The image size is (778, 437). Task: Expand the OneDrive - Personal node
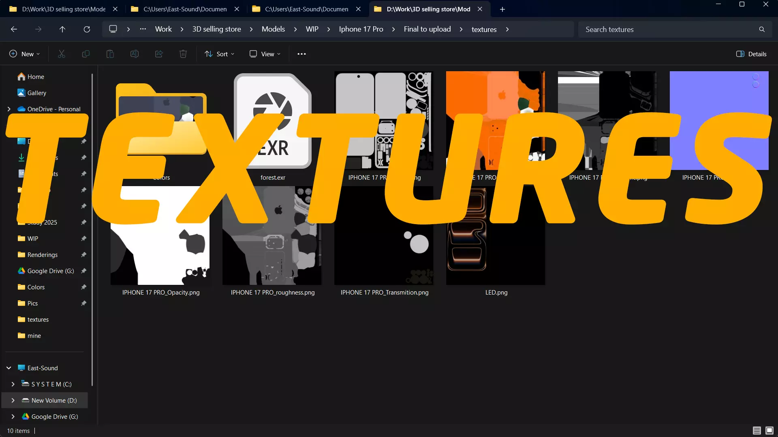click(9, 109)
